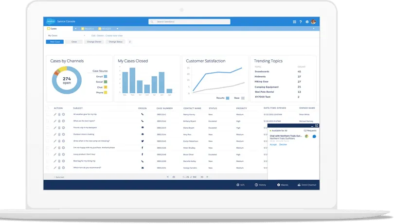Click 'Snowboards' in Trending Topics
Image resolution: width=394 pixels, height=224 pixels.
click(262, 71)
